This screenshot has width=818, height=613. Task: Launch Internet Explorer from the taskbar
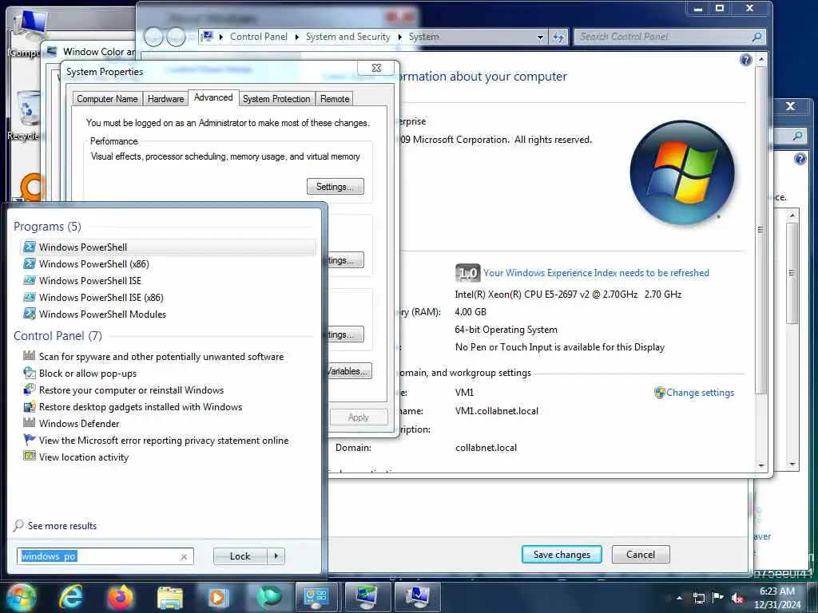click(x=70, y=597)
